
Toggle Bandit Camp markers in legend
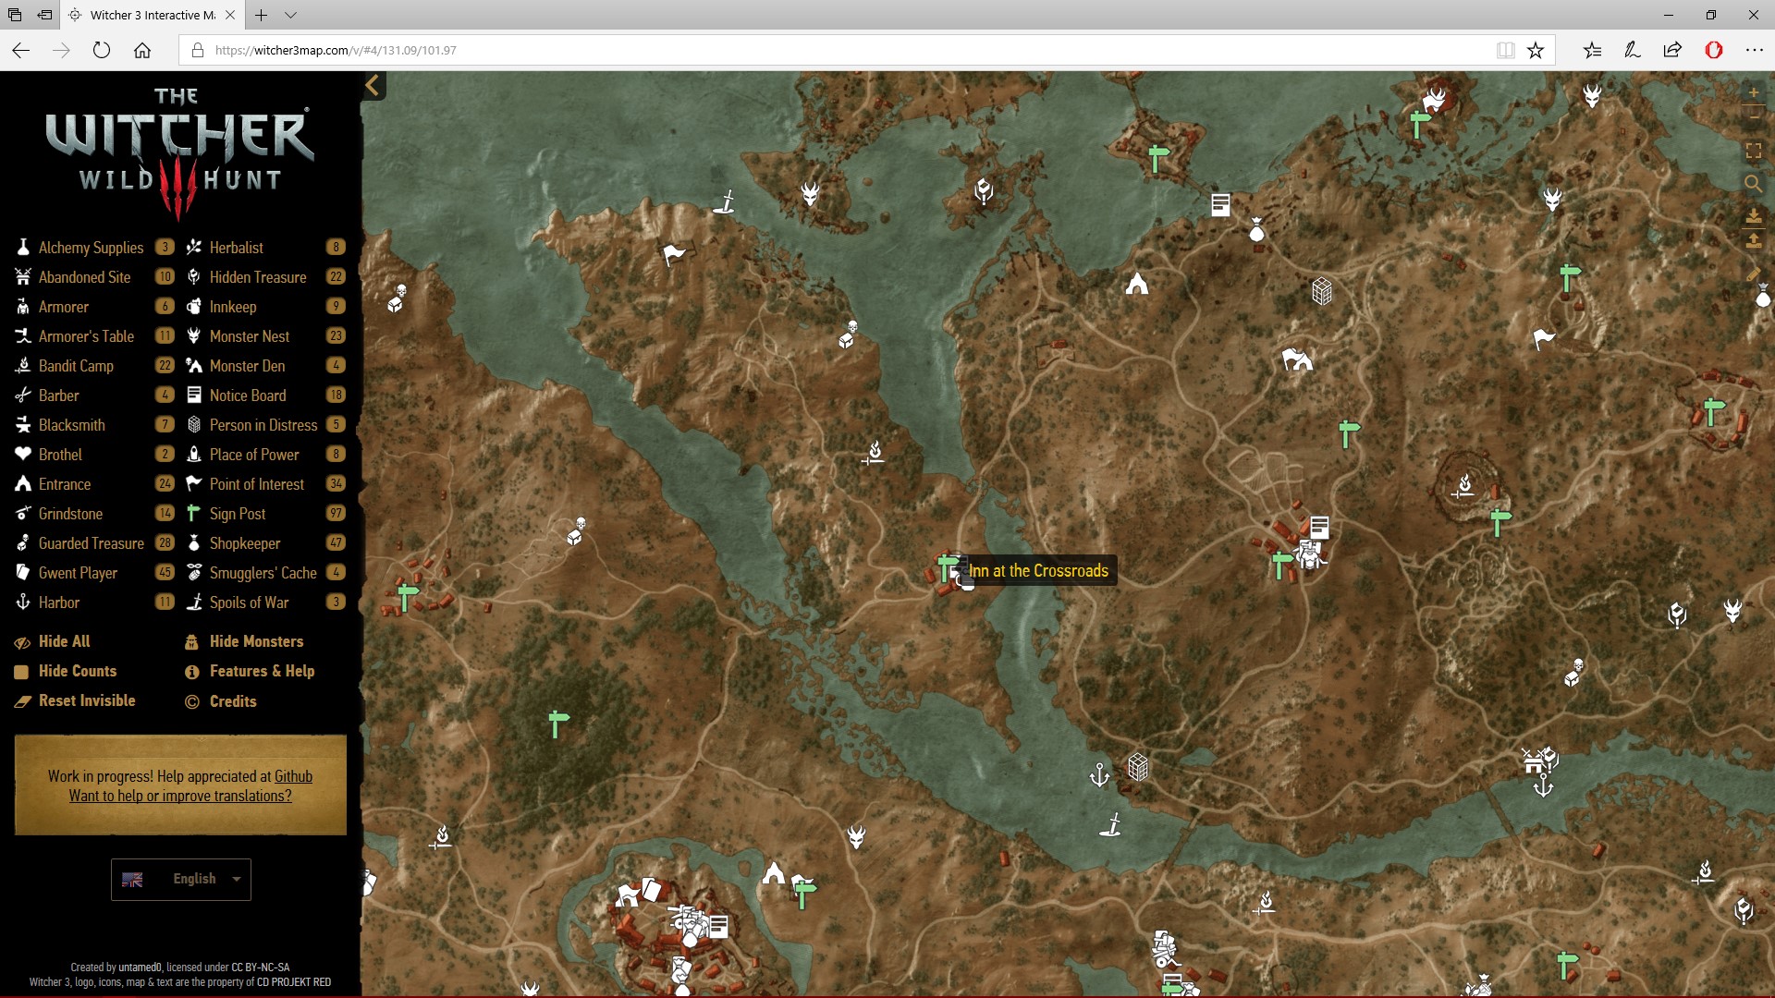(x=76, y=366)
